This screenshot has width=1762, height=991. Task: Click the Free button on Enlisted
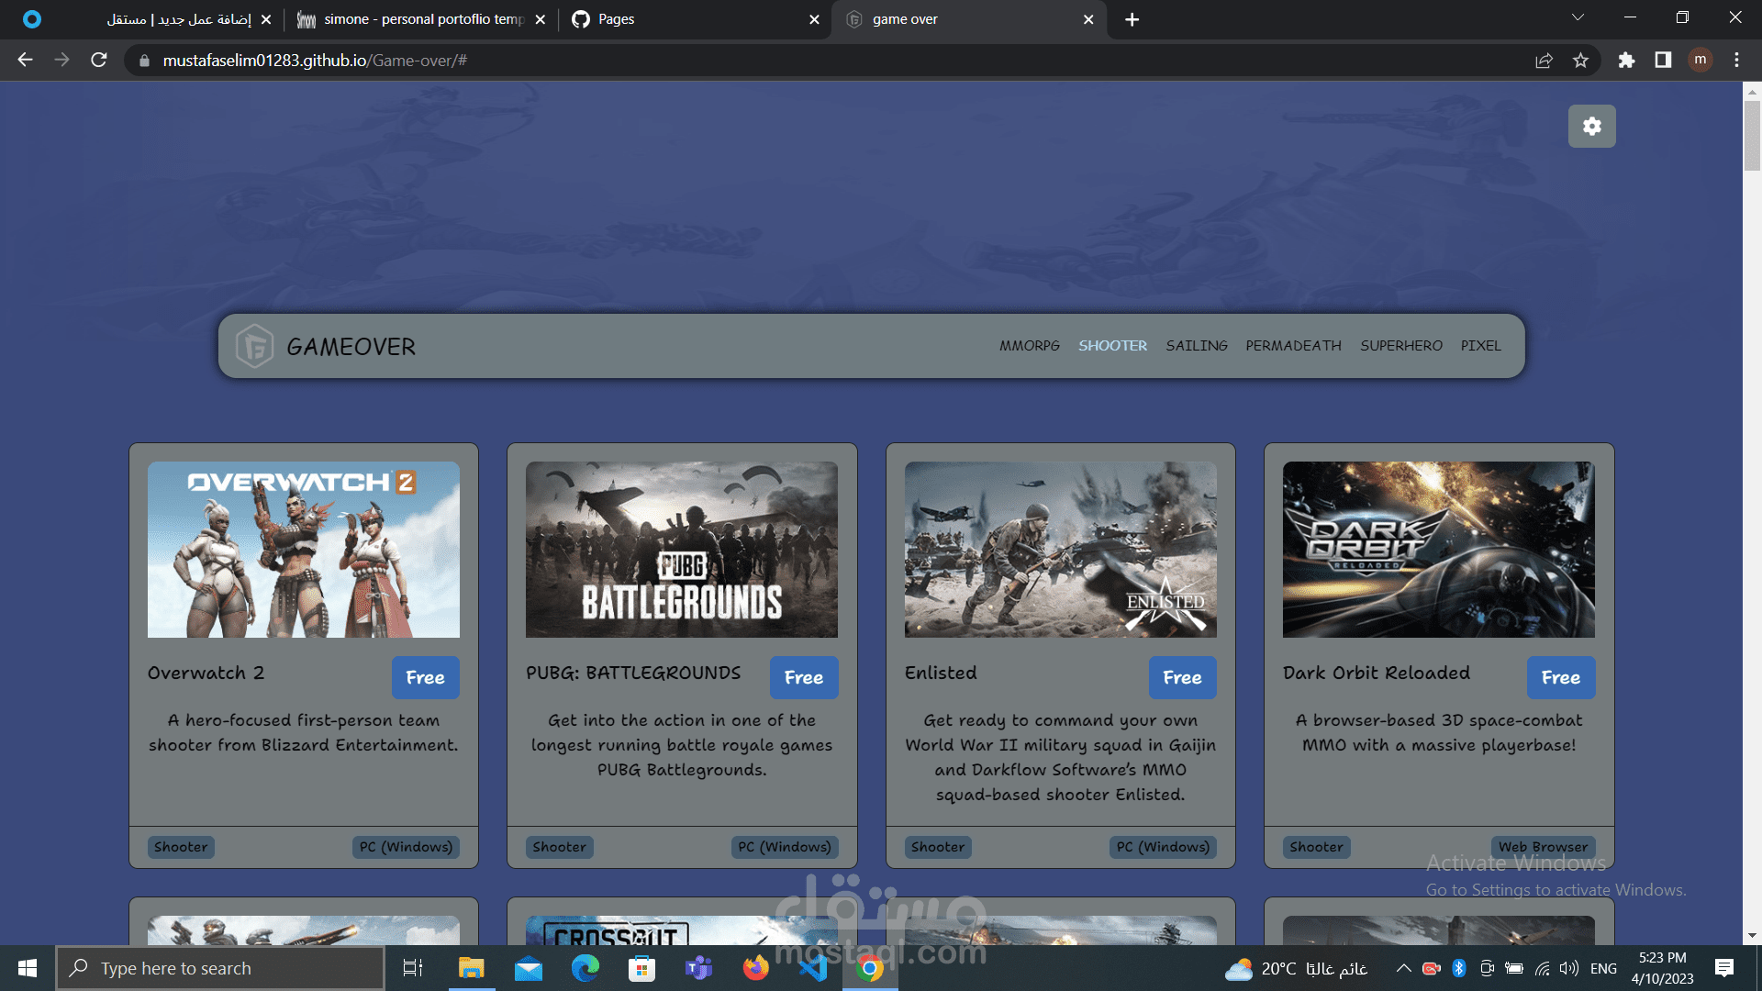pyautogui.click(x=1182, y=677)
